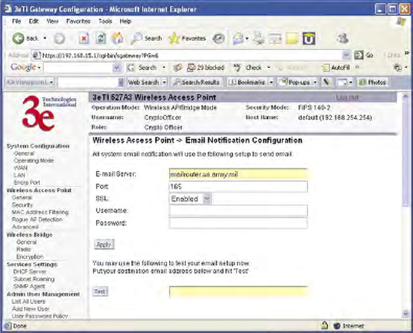The image size is (413, 333).
Task: Click the Google toolbar search input box
Action: 78,68
